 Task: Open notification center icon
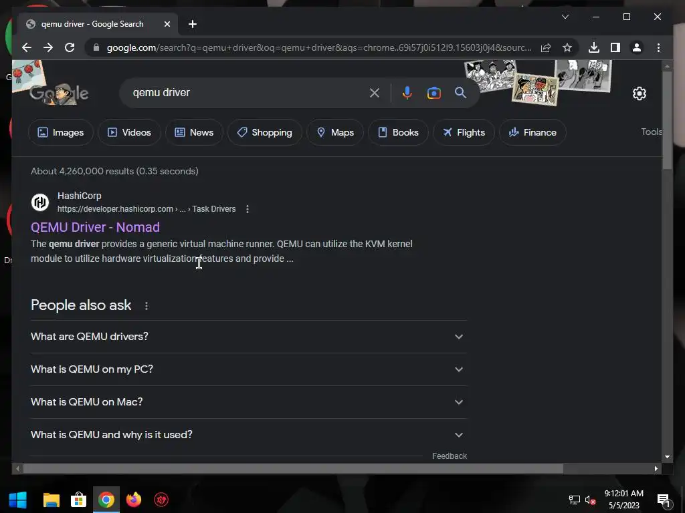[664, 501]
